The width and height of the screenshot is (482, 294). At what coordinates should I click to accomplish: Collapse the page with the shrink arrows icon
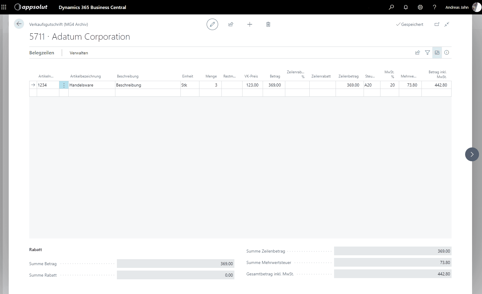tap(447, 24)
